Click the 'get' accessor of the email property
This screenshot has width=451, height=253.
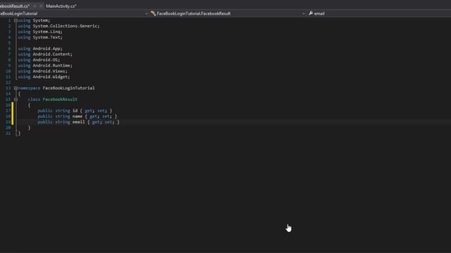pos(96,122)
